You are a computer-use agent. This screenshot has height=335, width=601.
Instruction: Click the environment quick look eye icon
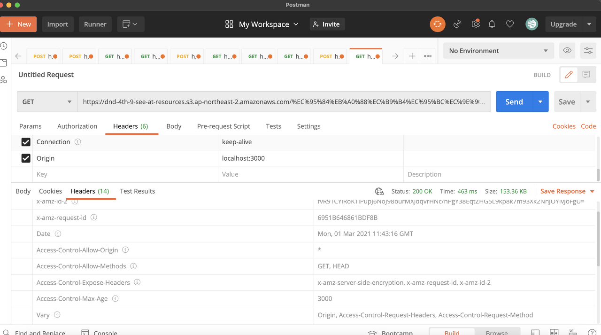pyautogui.click(x=567, y=51)
